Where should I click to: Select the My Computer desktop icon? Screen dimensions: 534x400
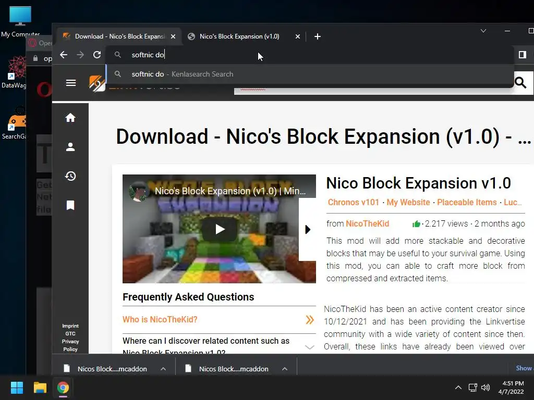click(x=20, y=21)
